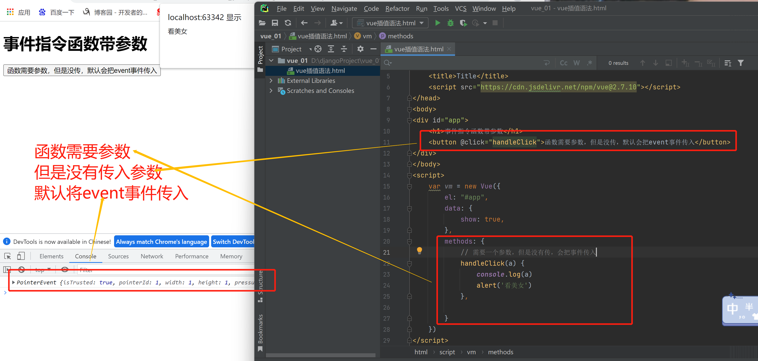Toggle the device toolbar icon in DevTools
Viewport: 758px width, 361px height.
[x=21, y=256]
